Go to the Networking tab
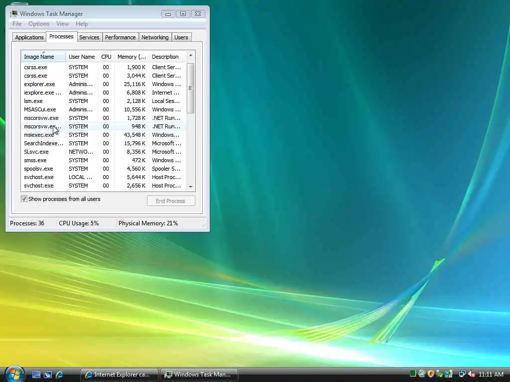This screenshot has height=382, width=510. (x=155, y=37)
